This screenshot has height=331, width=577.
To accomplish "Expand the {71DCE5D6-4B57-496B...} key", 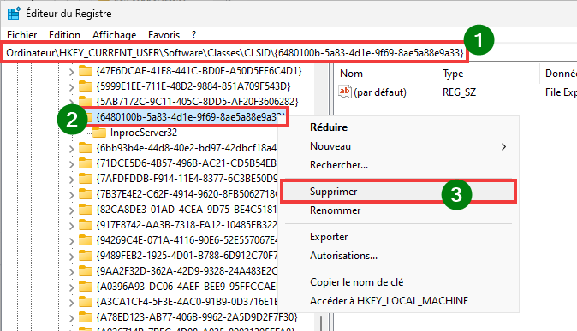I will coord(71,163).
